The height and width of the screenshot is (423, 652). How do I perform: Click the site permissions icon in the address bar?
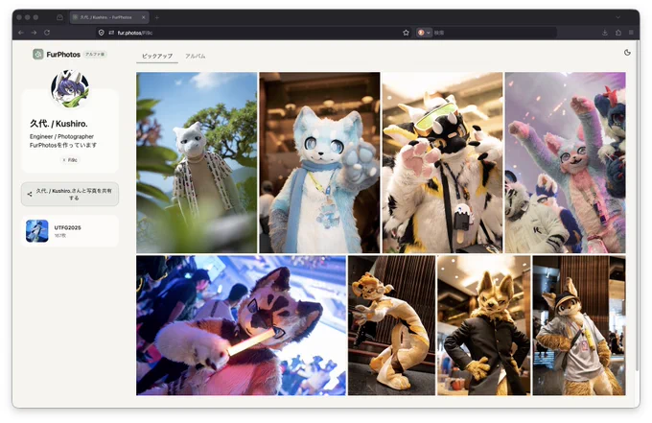[x=111, y=33]
